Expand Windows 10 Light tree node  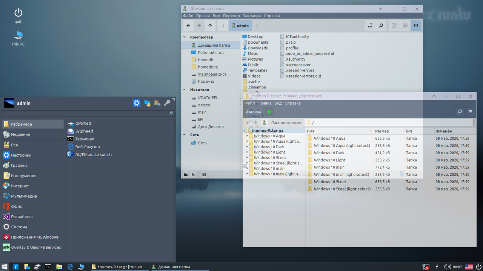(248, 152)
